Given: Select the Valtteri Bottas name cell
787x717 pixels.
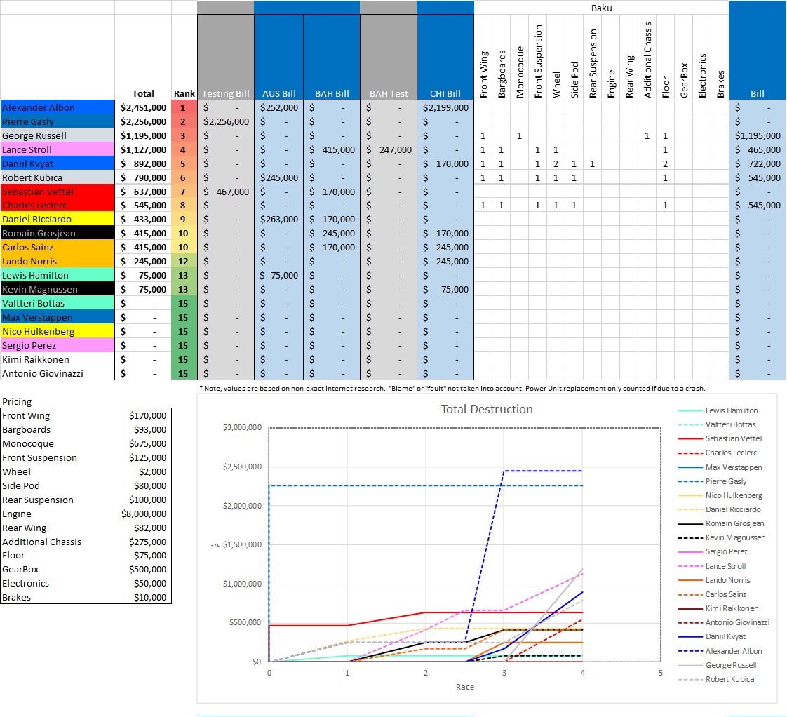Looking at the screenshot, I should pyautogui.click(x=58, y=303).
